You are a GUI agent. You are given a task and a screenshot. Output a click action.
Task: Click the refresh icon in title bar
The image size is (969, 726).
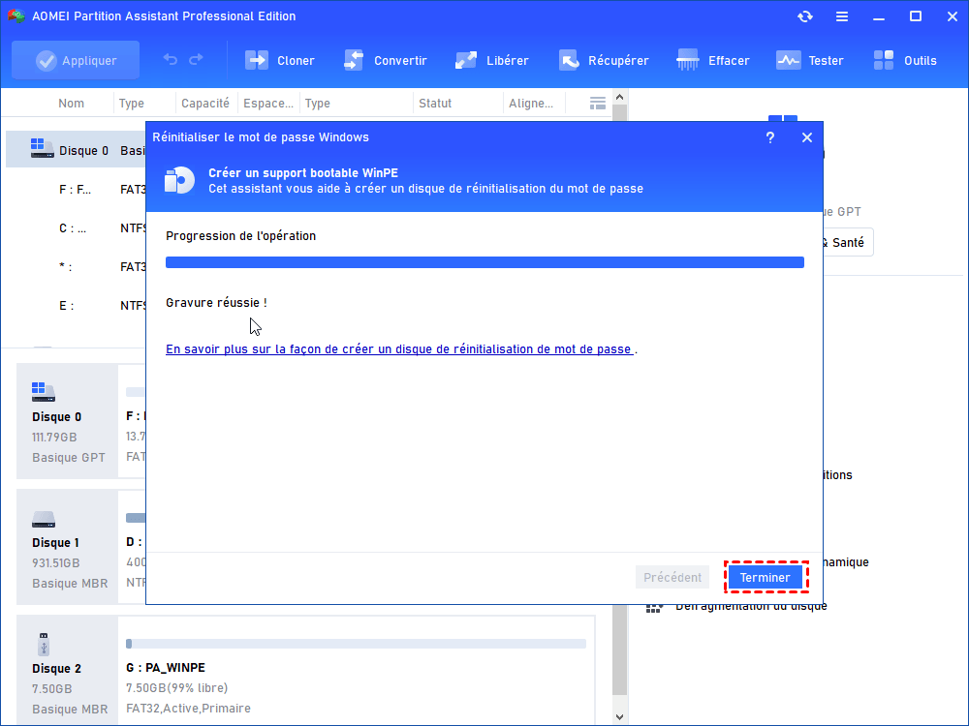805,16
